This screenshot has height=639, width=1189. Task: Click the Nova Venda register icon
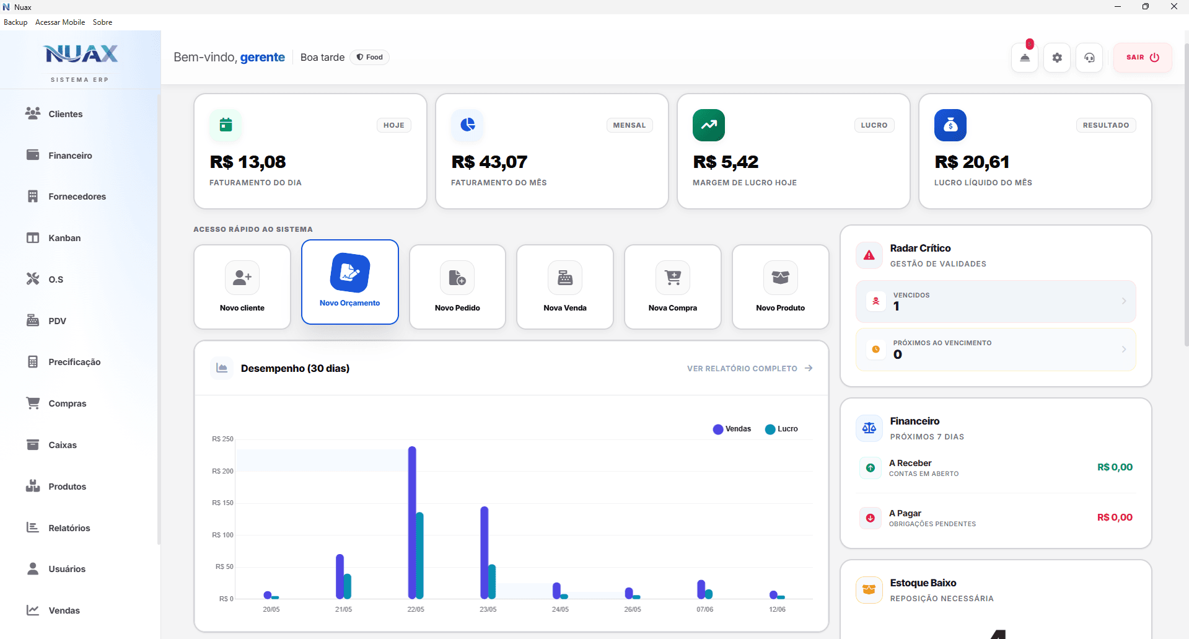click(565, 278)
